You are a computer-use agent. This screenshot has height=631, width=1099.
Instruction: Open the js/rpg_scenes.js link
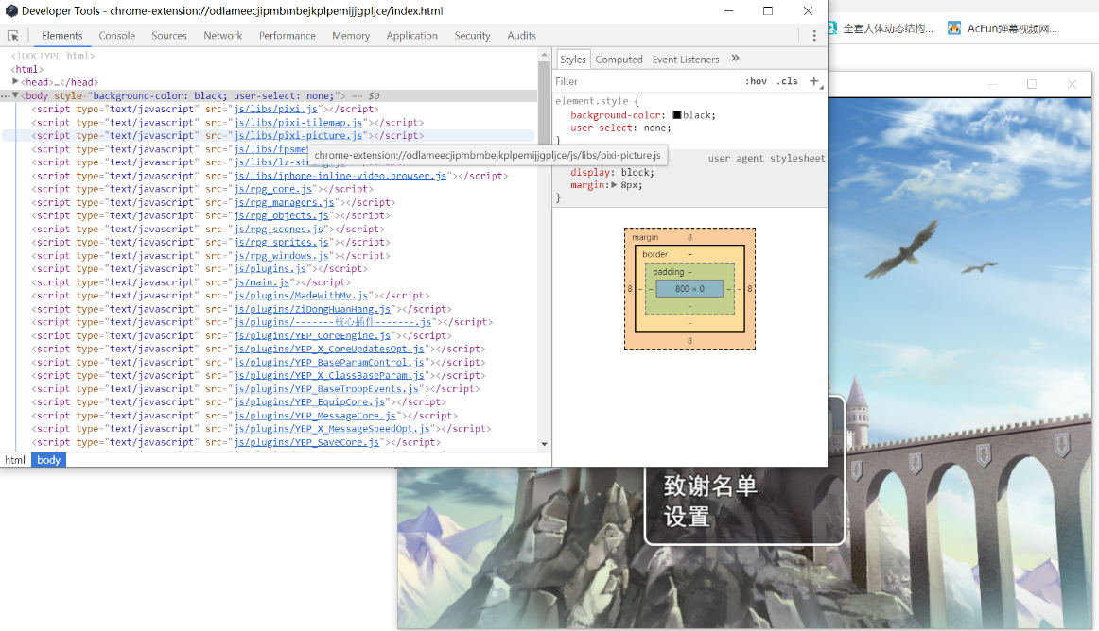pos(278,229)
